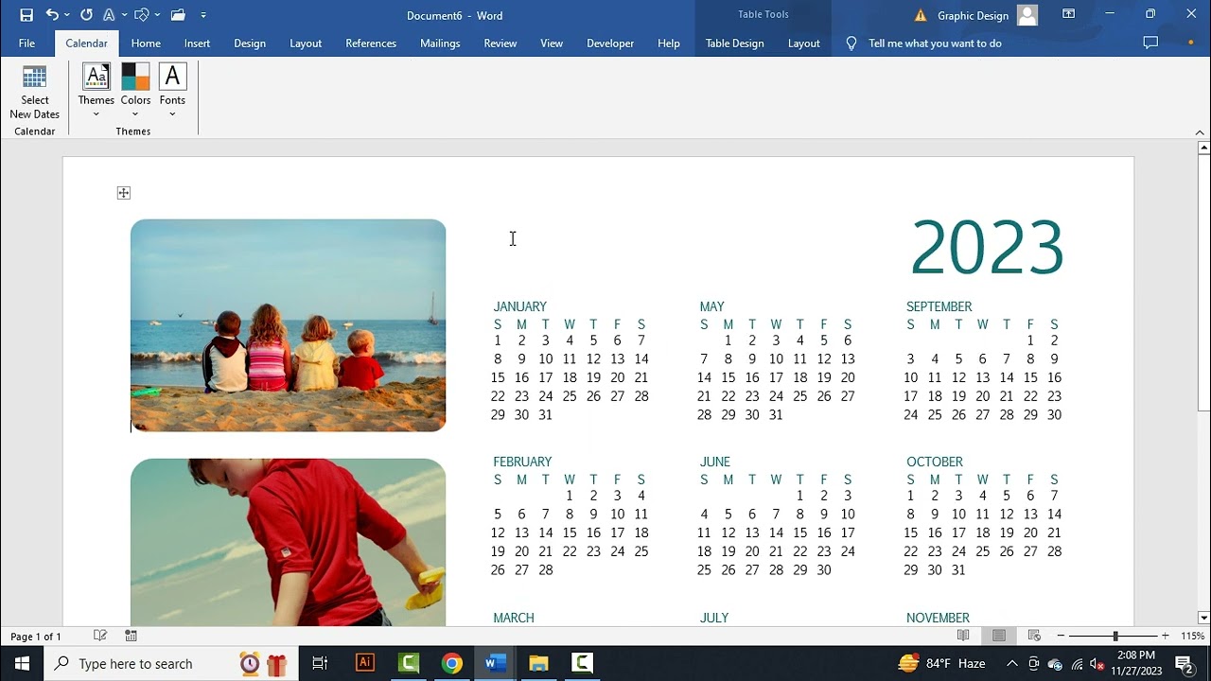The image size is (1211, 681).
Task: Expand the Text Effects dropdown arrow
Action: click(x=123, y=15)
